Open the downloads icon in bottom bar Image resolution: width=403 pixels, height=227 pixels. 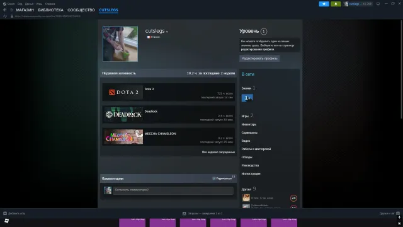pos(184,213)
